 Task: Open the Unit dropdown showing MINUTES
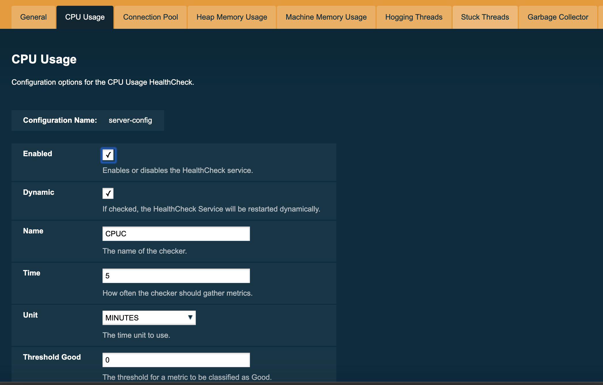click(149, 318)
